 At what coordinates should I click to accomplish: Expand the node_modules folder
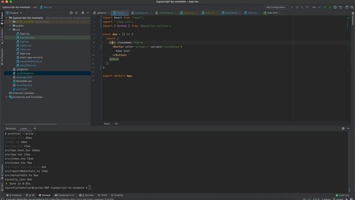(10, 22)
